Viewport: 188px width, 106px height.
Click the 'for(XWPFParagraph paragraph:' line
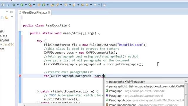coord(74,76)
